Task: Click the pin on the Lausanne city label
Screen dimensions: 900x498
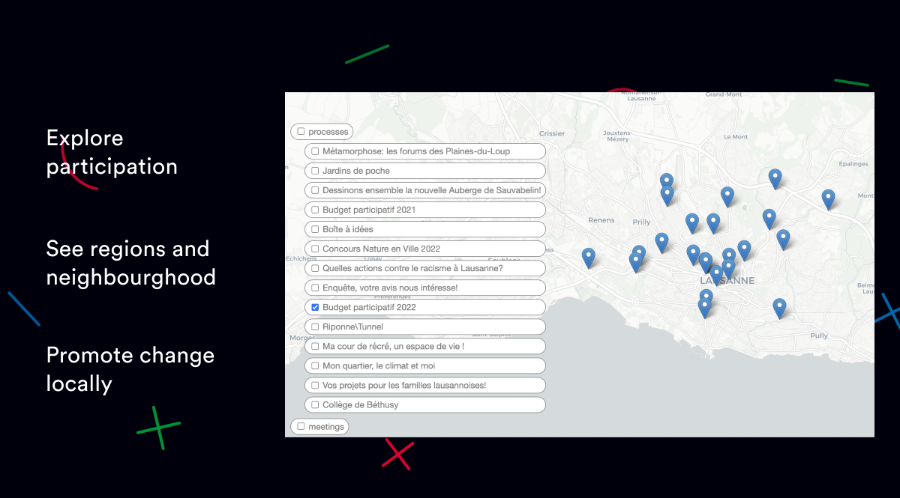Action: pyautogui.click(x=716, y=274)
